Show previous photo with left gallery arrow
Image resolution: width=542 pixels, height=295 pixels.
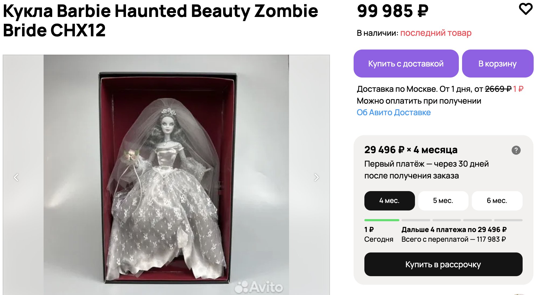[16, 177]
